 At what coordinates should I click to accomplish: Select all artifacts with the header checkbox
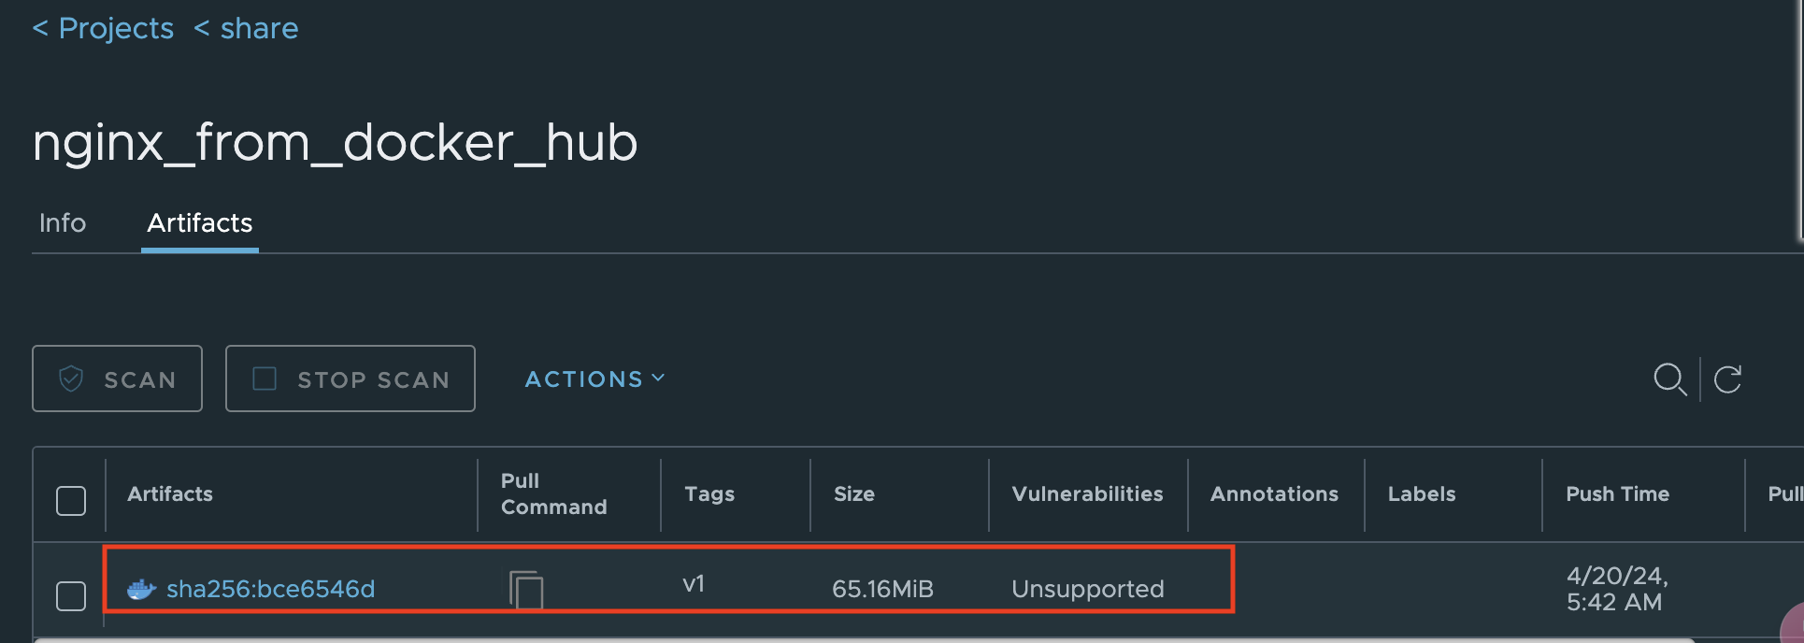click(x=71, y=501)
